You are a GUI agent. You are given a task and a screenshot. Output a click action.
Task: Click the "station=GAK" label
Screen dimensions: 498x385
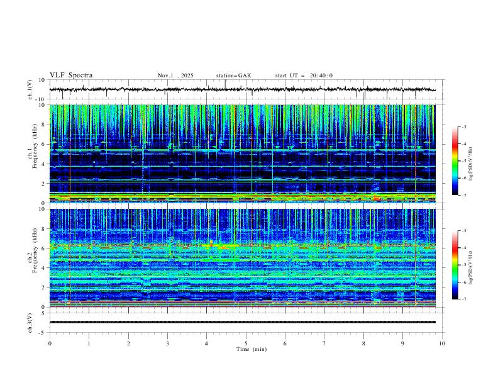point(233,75)
